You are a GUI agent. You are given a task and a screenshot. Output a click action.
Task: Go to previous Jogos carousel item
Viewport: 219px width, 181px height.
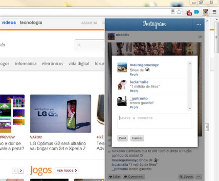coord(15,170)
